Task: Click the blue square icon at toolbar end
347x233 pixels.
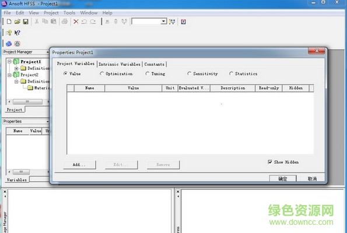Action: [183, 22]
